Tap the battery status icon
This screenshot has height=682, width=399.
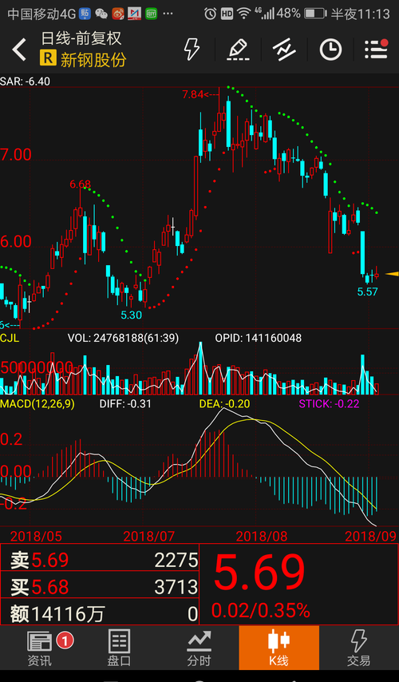pos(315,14)
